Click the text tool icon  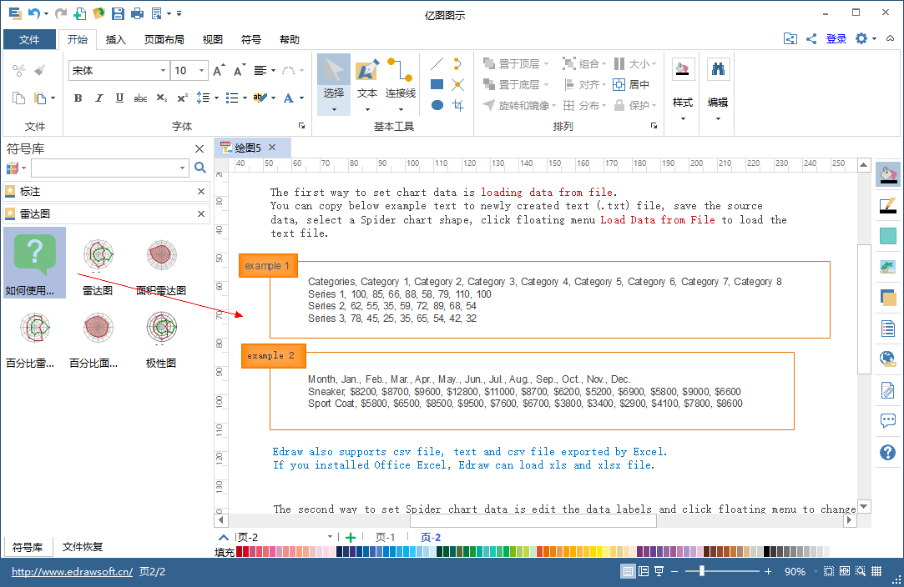click(x=367, y=75)
